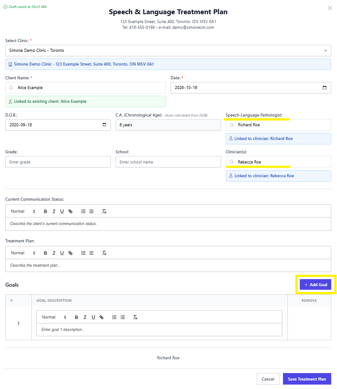This screenshot has height=389, width=337.
Task: Italicize text in Goal 1 toolbar
Action: point(85,317)
